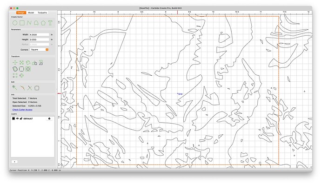
Task: Activate the Node Edit tool
Action: pyautogui.click(x=15, y=88)
